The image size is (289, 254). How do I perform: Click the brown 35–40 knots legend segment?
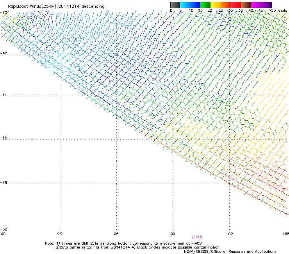(246, 5)
